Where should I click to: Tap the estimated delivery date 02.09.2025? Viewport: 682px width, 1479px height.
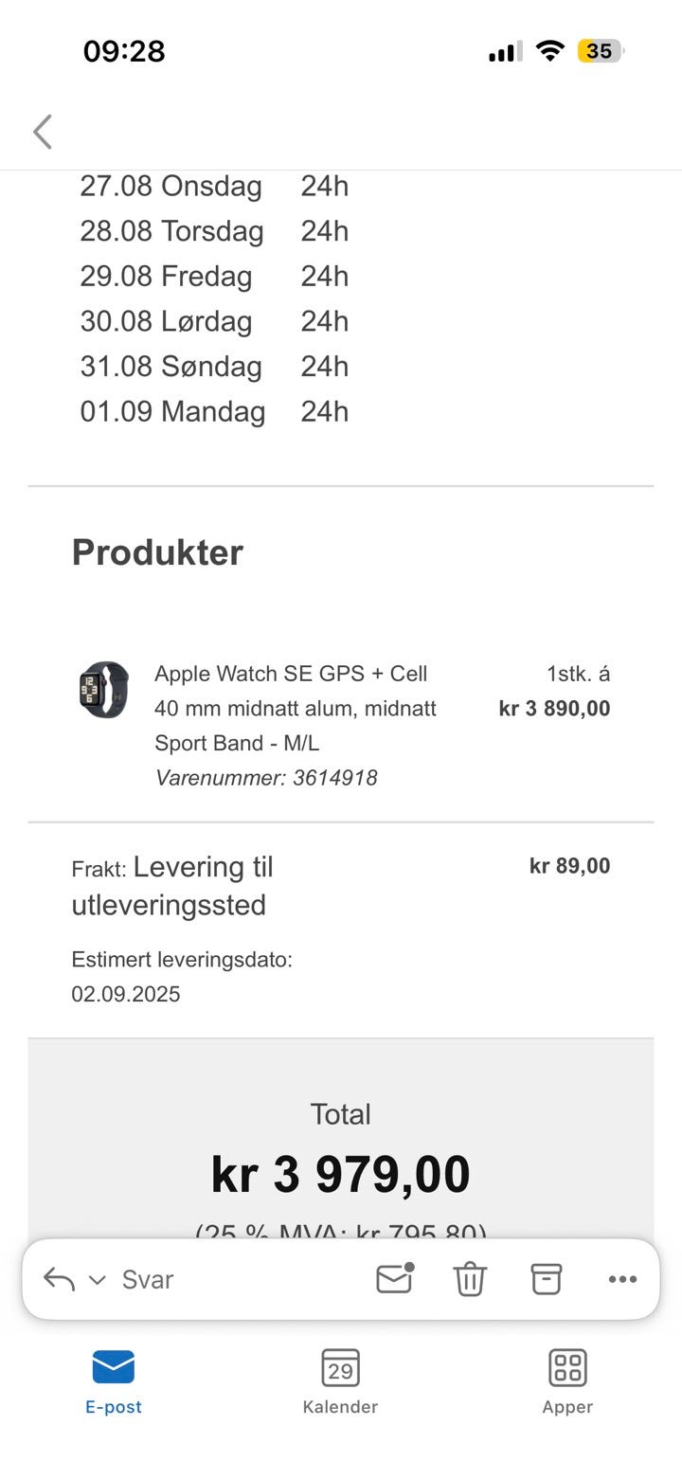coord(126,994)
